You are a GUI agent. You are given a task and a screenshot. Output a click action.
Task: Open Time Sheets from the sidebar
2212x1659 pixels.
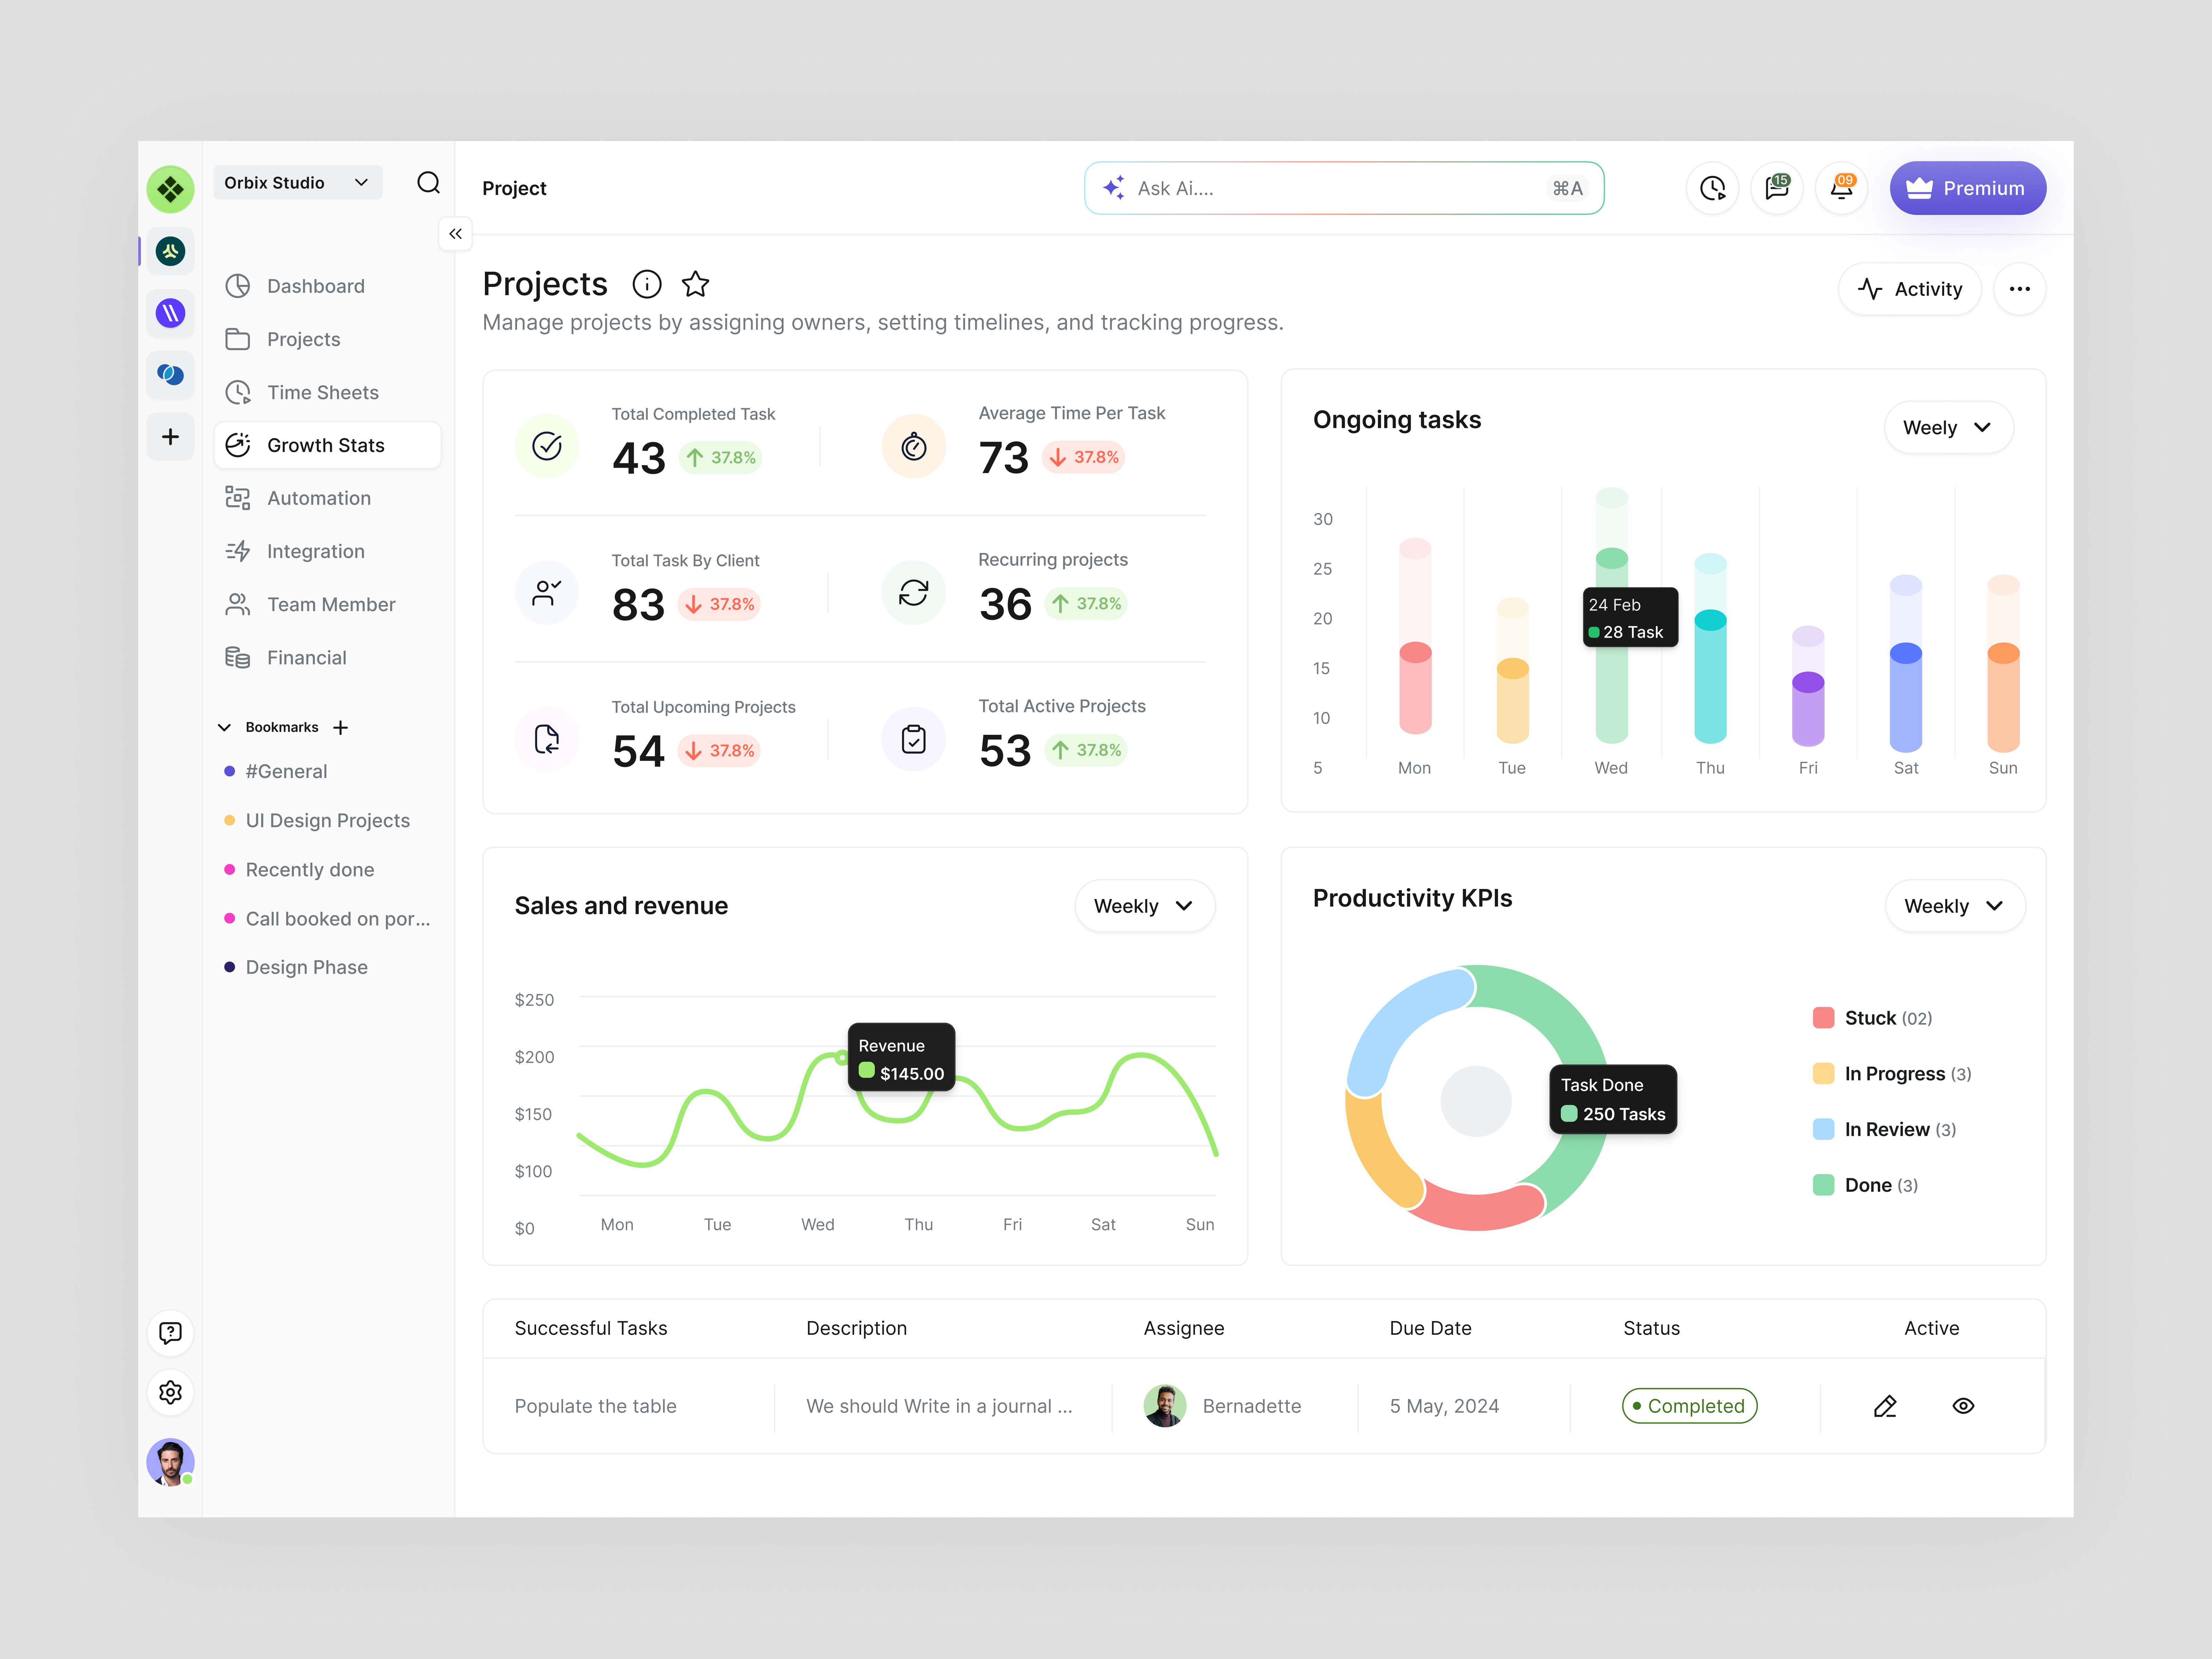pos(322,392)
